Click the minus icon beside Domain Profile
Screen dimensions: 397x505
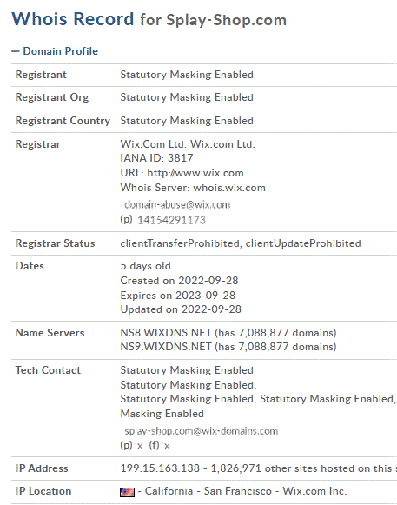coord(16,51)
